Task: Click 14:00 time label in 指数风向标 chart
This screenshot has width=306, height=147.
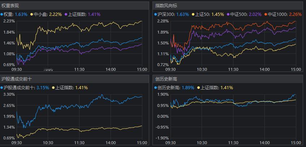Action: (264, 70)
